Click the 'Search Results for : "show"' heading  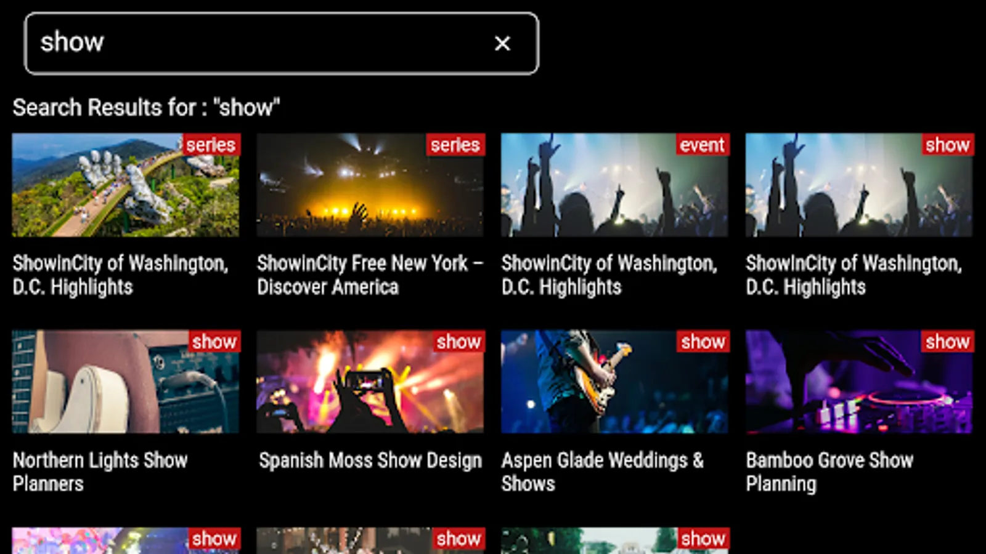[x=147, y=108]
